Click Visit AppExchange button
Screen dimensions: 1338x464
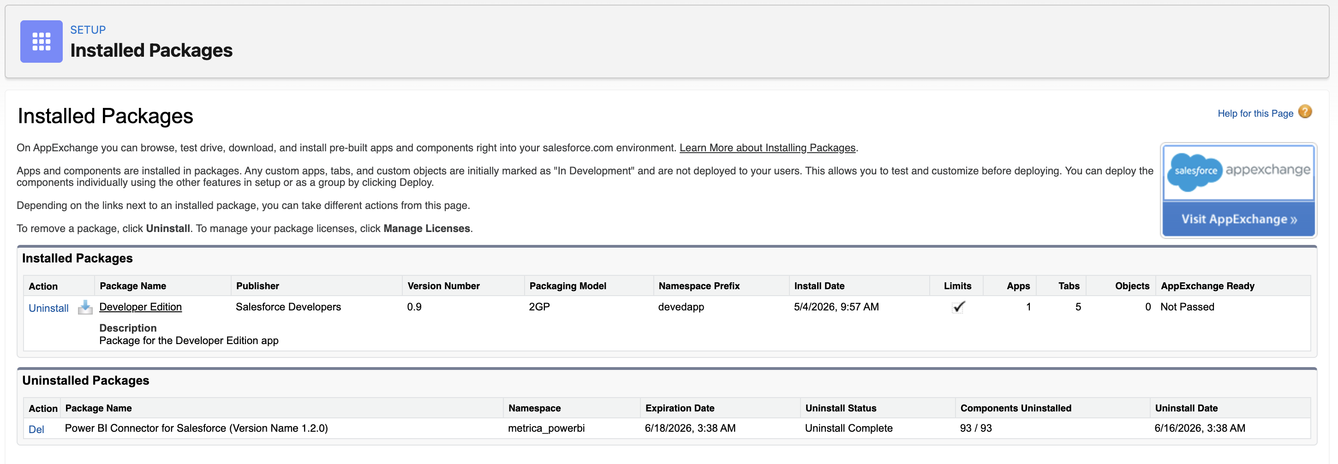(1238, 219)
